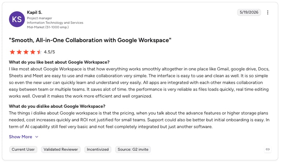Screen dimensions: 281x162
Task: Click the 4.5/5 rating text
Action: point(49,52)
